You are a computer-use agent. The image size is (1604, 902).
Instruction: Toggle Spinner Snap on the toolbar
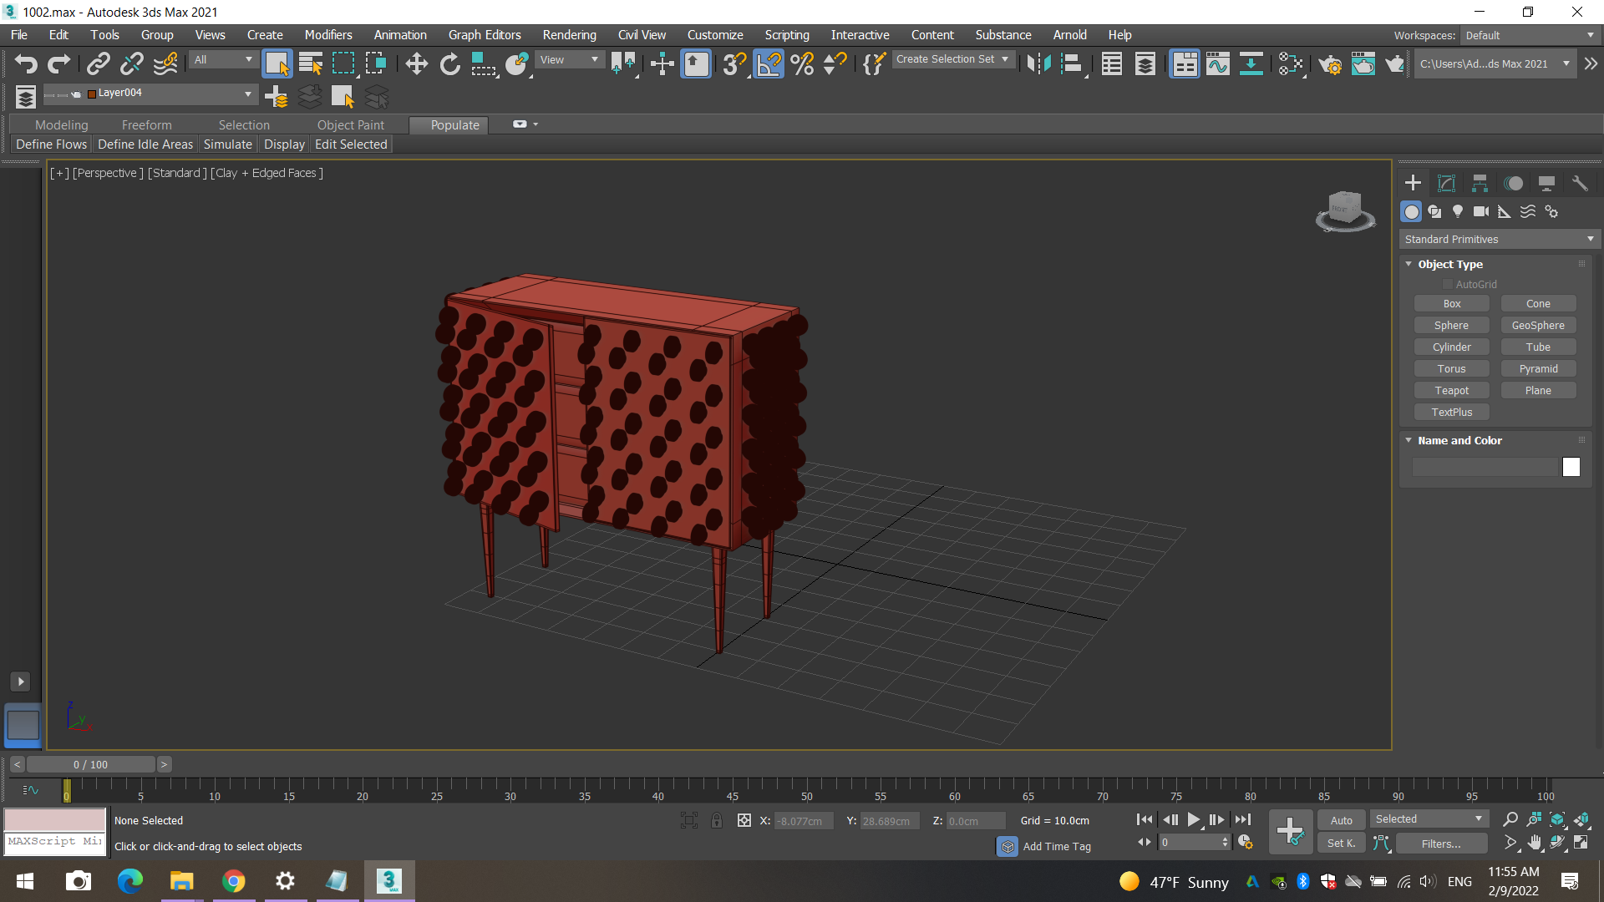tap(835, 64)
